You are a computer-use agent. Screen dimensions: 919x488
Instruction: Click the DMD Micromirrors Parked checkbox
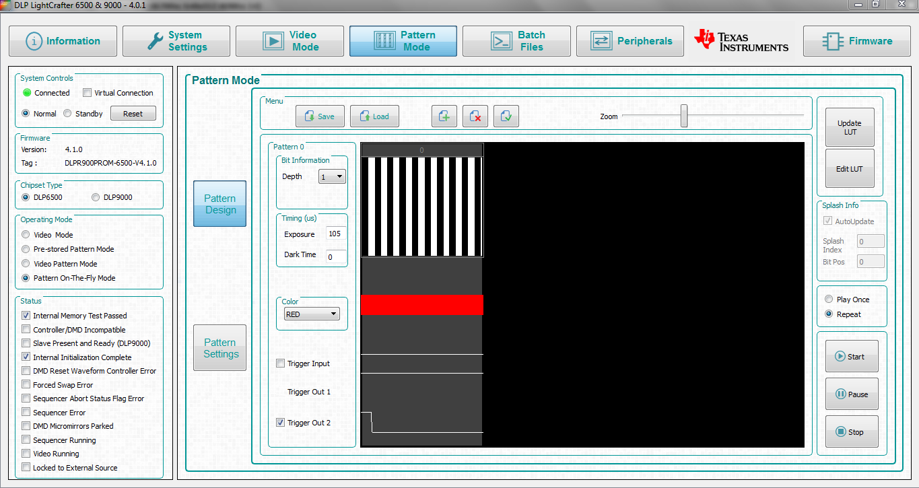pos(26,426)
